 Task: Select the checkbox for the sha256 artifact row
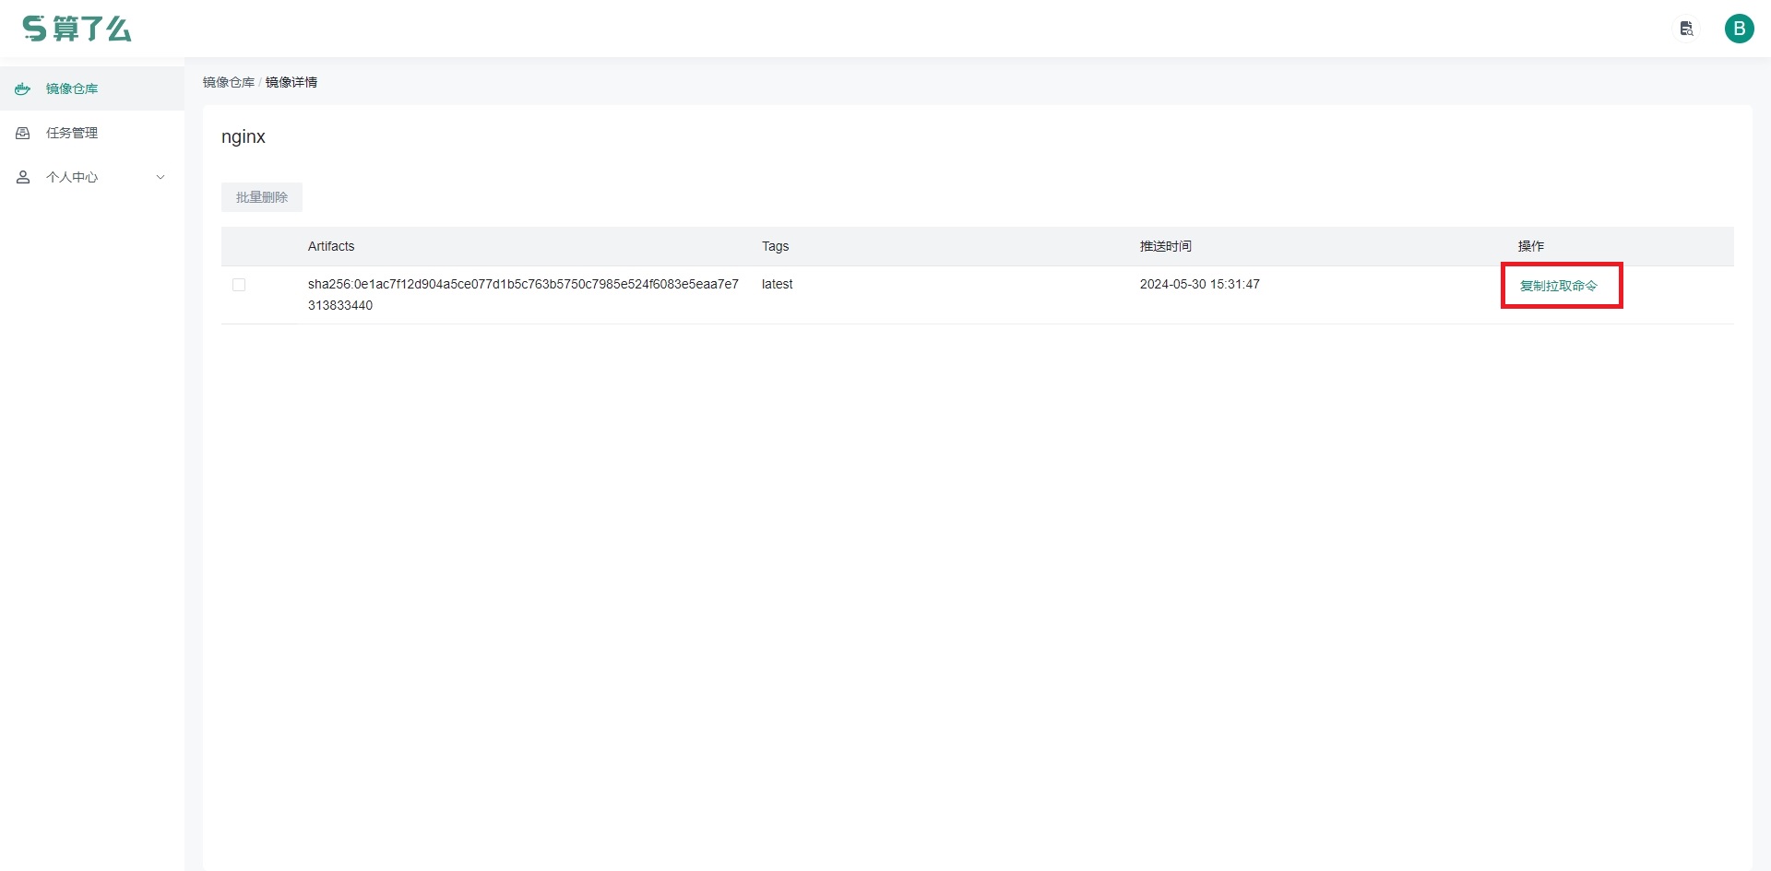[239, 285]
